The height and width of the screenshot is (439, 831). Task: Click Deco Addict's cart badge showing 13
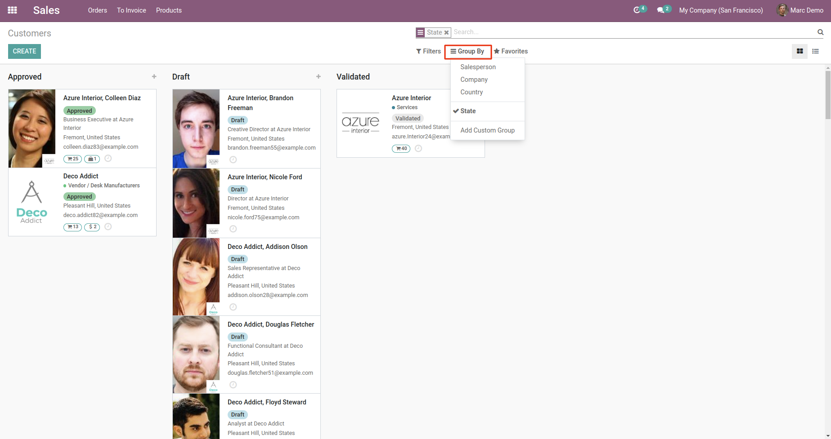coord(72,227)
